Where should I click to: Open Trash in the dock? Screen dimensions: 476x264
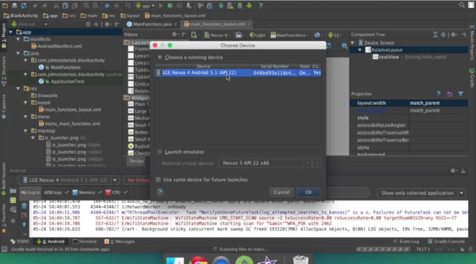coord(300,260)
